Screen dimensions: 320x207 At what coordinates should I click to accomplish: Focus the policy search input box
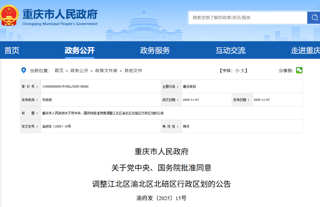click(x=248, y=18)
